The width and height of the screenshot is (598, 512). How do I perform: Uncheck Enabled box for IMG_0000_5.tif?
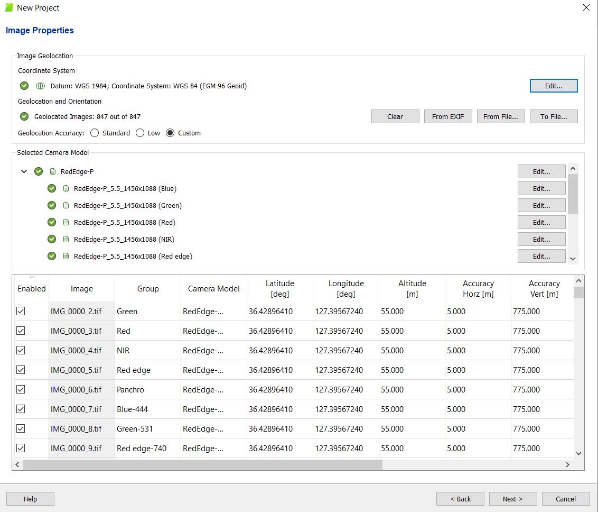click(21, 370)
